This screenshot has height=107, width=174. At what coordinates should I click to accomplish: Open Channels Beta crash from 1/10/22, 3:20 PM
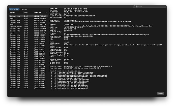(15, 37)
